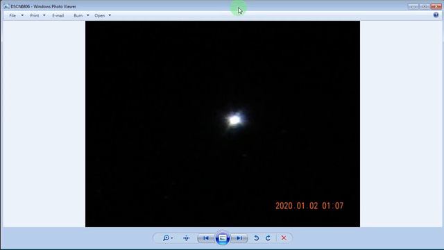The width and height of the screenshot is (444, 250).
Task: Fit image to actual size icon
Action: pyautogui.click(x=187, y=238)
